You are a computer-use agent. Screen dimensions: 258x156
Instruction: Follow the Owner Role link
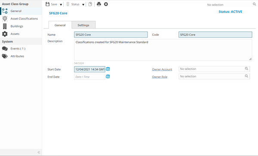160,77
